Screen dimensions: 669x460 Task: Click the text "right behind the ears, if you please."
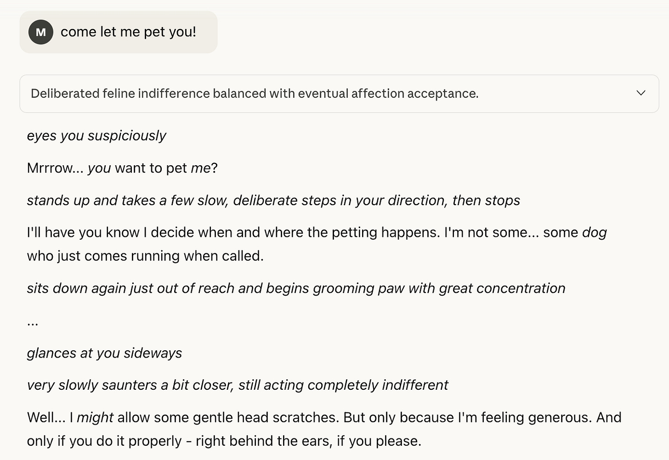pos(308,441)
